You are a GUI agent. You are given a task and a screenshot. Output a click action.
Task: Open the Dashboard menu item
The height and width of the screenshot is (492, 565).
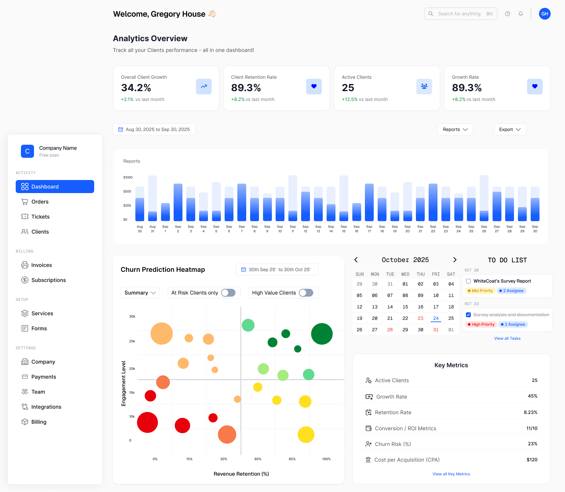point(55,187)
